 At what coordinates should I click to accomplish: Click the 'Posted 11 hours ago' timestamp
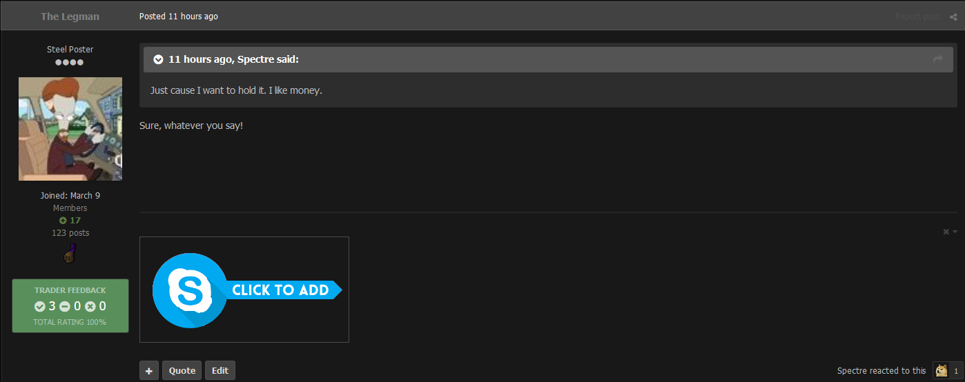click(179, 17)
